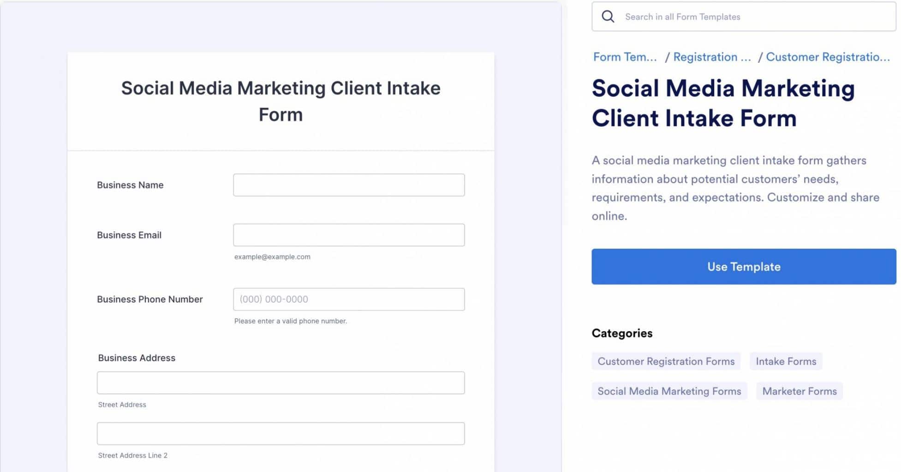Select the Business Address field label
Viewport: 901px width, 472px height.
pyautogui.click(x=136, y=358)
